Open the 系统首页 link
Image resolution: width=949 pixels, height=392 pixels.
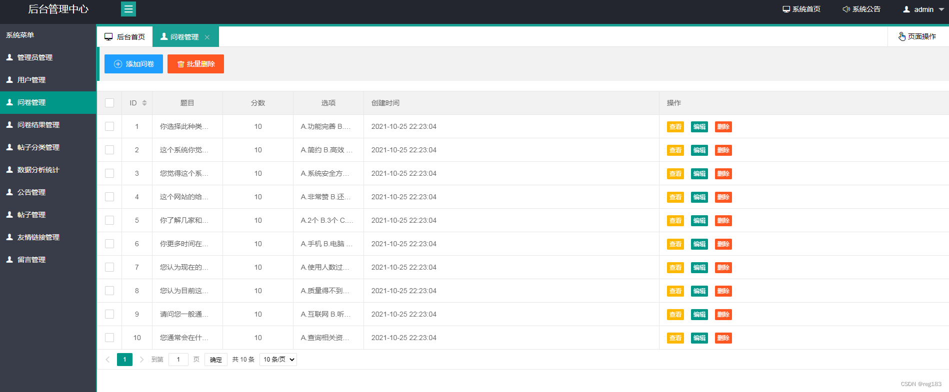point(801,9)
